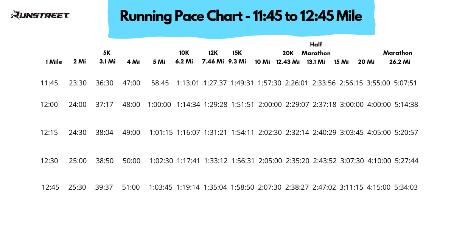Click the 20K 12.43 Mi column header
The height and width of the screenshot is (238, 454).
pyautogui.click(x=288, y=57)
